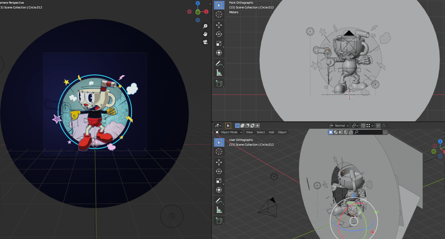Set selection mode to intersect selection
The image size is (445, 239).
tap(257, 126)
